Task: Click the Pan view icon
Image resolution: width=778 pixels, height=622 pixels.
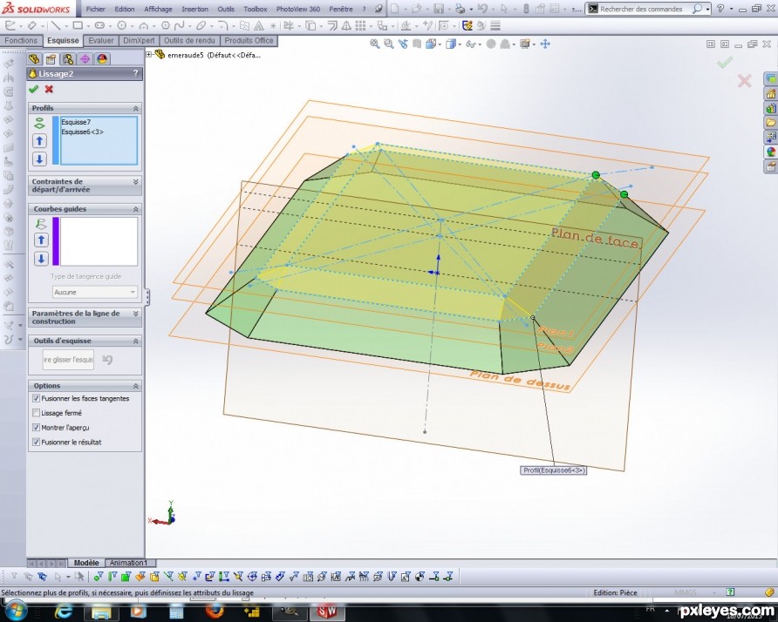Action: [x=545, y=44]
